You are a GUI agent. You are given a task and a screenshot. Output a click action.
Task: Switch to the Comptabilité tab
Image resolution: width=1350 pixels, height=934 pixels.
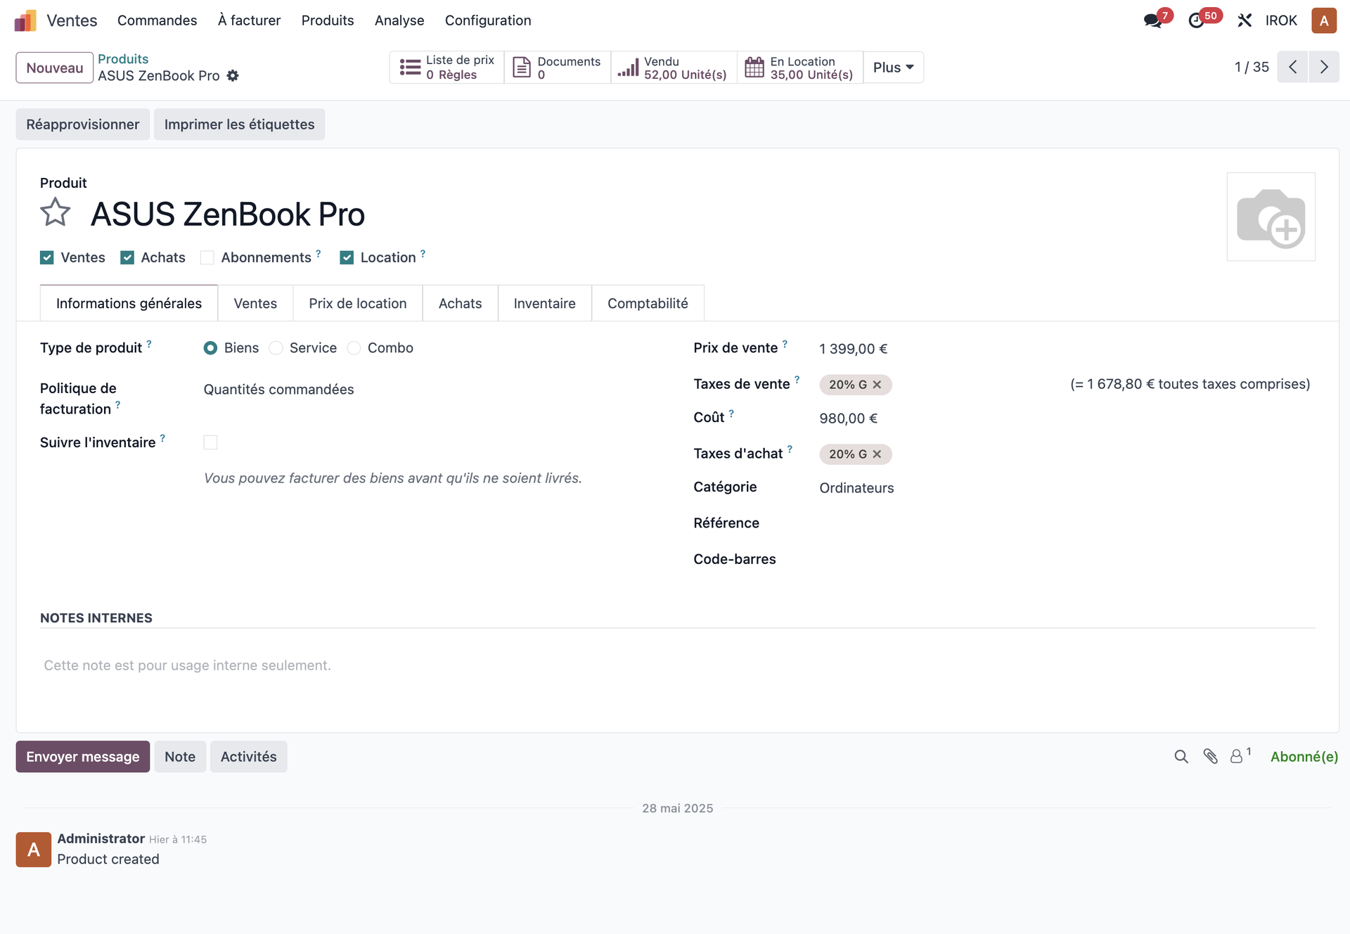click(x=648, y=303)
